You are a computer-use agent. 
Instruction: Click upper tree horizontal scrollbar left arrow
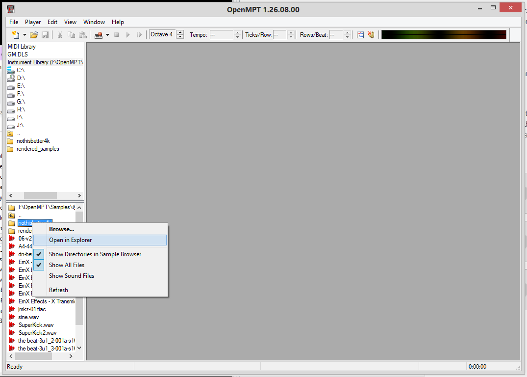(11, 195)
